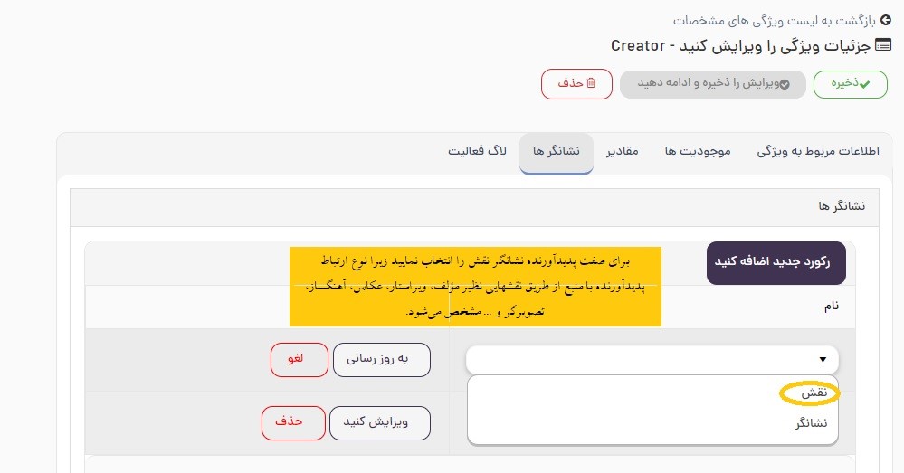Click the checkmark icon on ذخیره button

(864, 84)
